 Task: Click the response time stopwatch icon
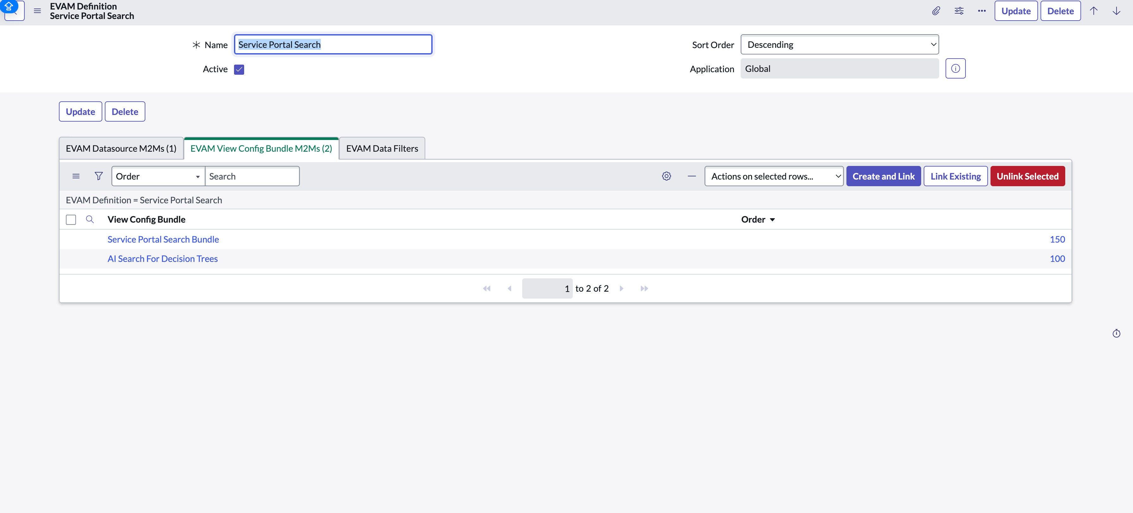[1116, 333]
